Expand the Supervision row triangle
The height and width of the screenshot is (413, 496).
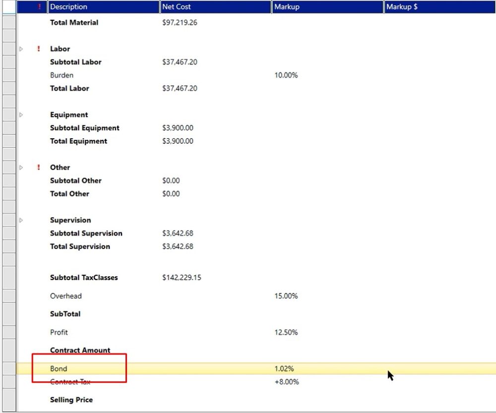tap(21, 220)
